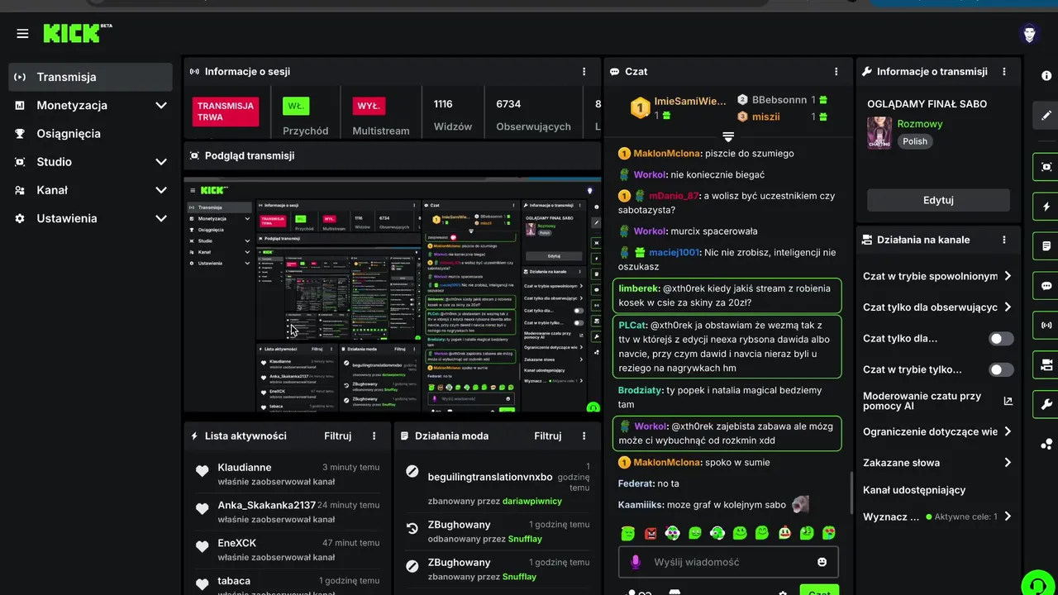The image size is (1058, 595).
Task: Open three-dot menu of Działania na kanale
Action: pyautogui.click(x=1004, y=240)
